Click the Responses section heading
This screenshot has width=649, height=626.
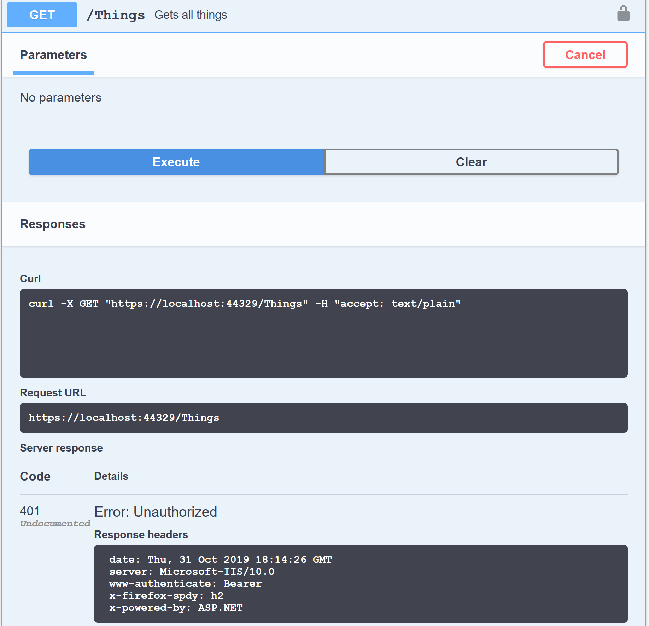(x=53, y=224)
